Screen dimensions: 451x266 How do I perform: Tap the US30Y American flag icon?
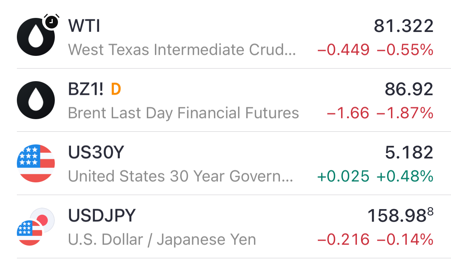point(36,163)
